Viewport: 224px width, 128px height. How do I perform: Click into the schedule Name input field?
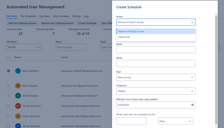pos(156,50)
